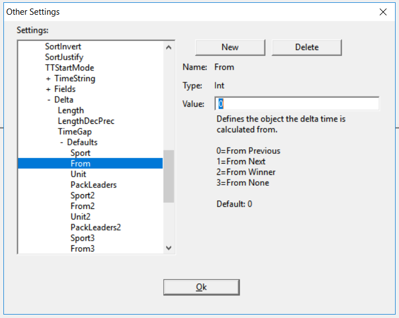Click the New button

point(230,48)
